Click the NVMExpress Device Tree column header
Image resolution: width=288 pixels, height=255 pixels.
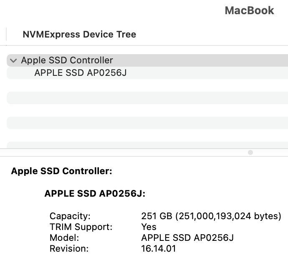[x=79, y=35]
